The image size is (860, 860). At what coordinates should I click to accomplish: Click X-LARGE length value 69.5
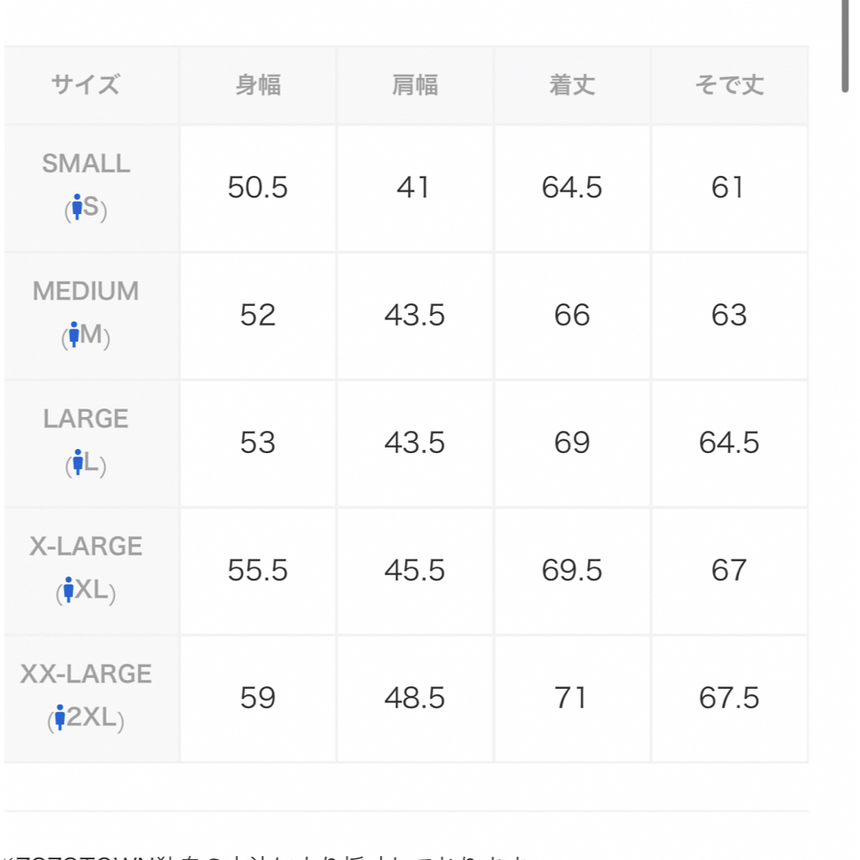pos(572,570)
